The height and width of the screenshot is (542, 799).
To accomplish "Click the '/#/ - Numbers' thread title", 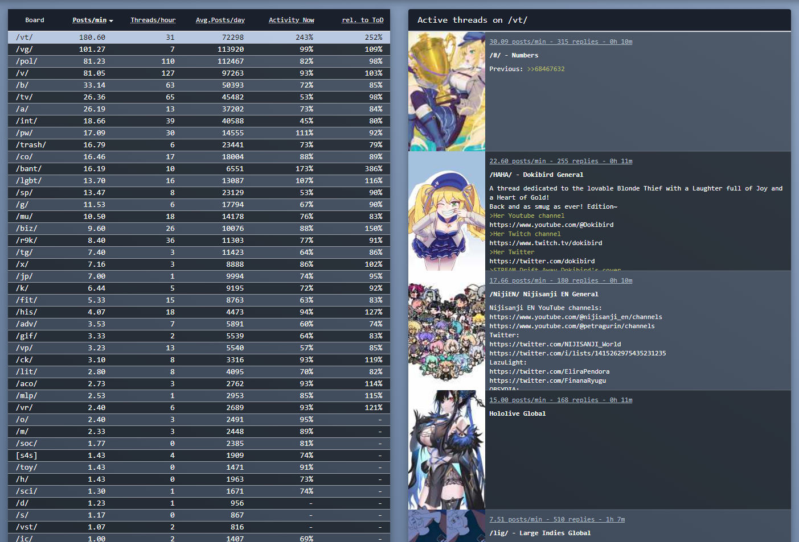I will click(x=514, y=55).
